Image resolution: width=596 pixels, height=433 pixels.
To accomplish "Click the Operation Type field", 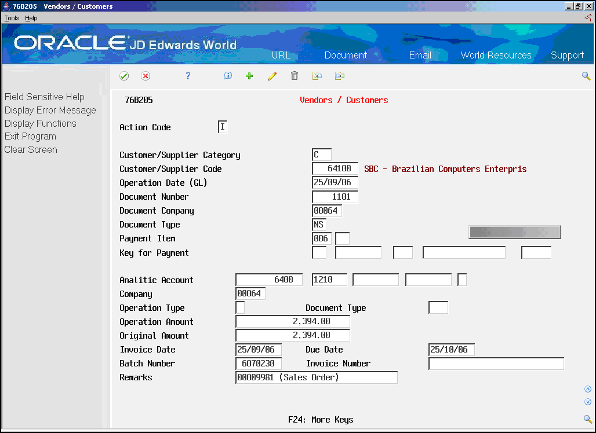I will (x=240, y=307).
